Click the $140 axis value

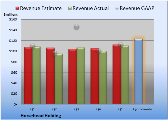(x=13, y=30)
